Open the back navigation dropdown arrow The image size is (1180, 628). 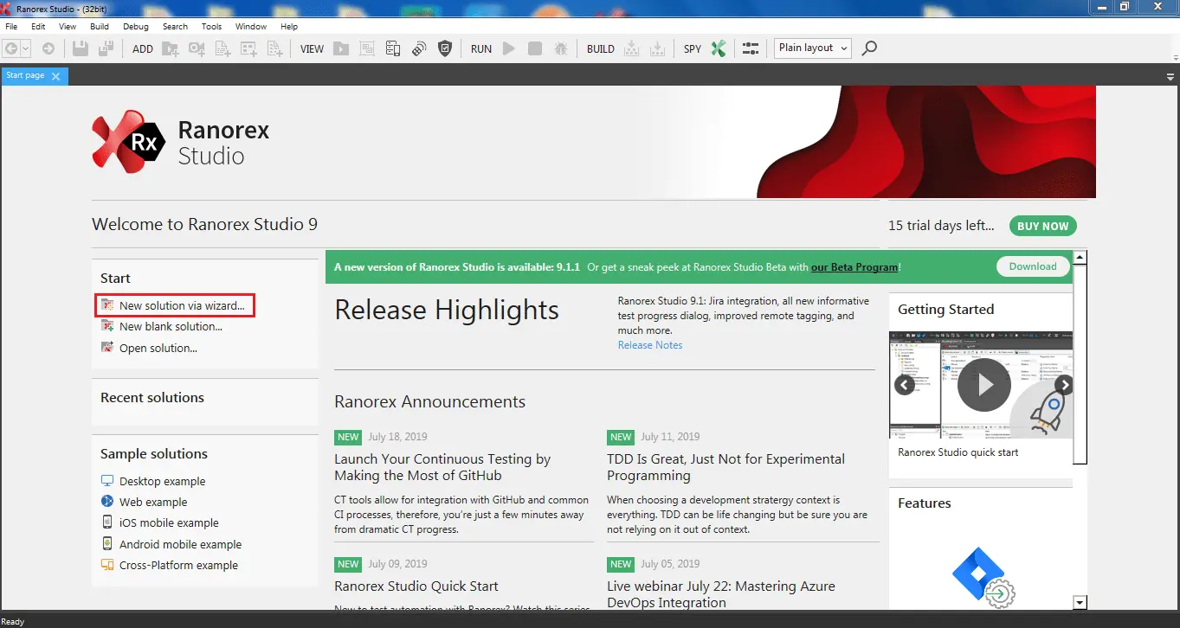27,49
